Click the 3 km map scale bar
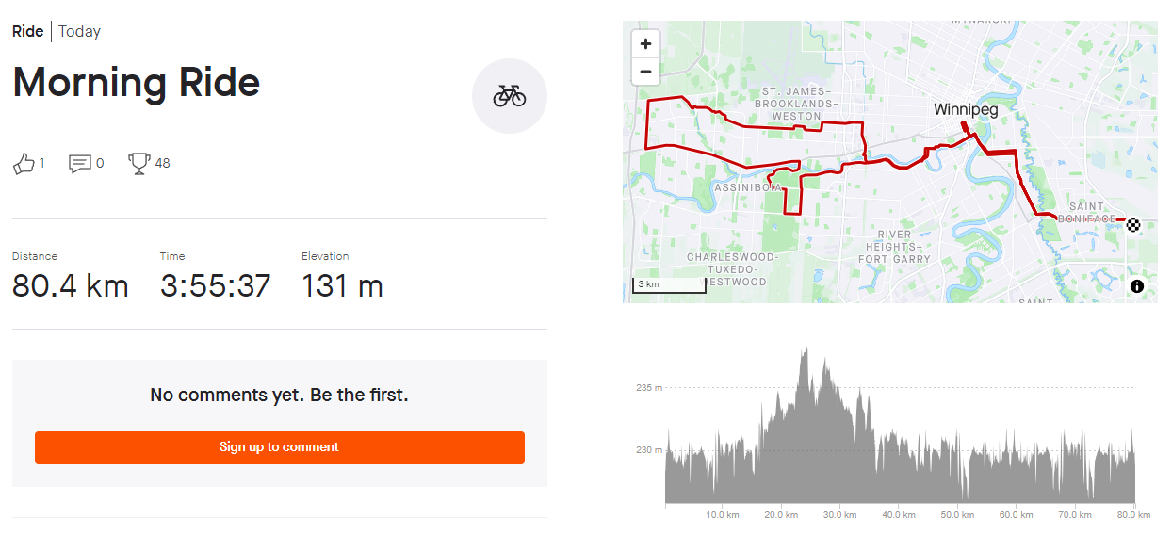1172x534 pixels. pos(668,285)
